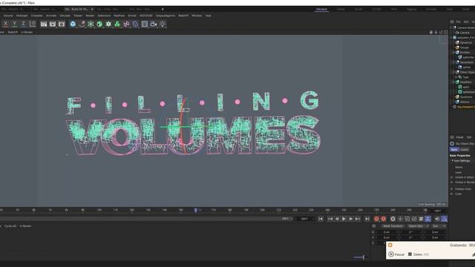This screenshot has width=475, height=267.
Task: Select the Coord tab in Attributes
Action: (x=464, y=150)
